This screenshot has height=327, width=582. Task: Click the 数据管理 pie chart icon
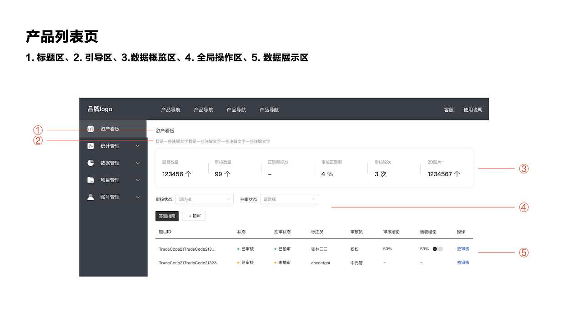(91, 163)
